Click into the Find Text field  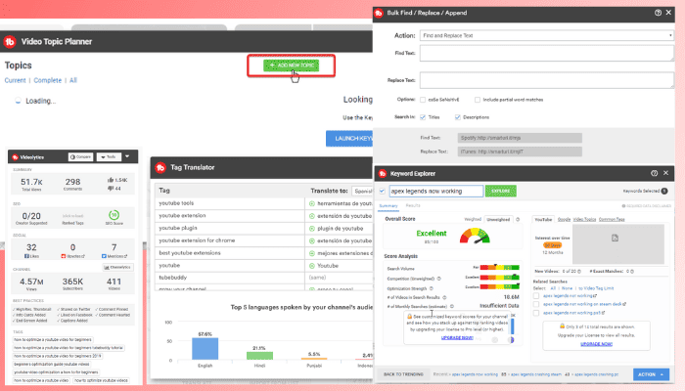pyautogui.click(x=546, y=53)
